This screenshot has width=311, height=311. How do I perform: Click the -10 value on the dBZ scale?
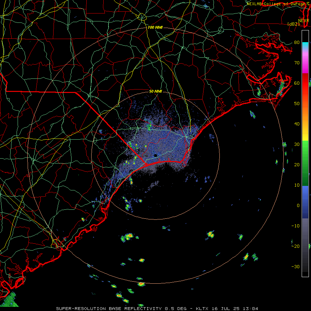(295, 226)
